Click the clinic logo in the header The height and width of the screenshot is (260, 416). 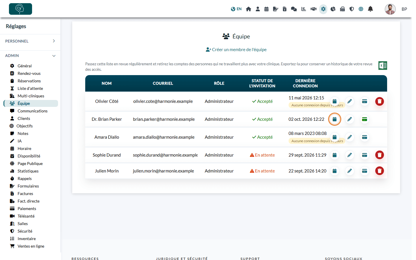click(21, 9)
